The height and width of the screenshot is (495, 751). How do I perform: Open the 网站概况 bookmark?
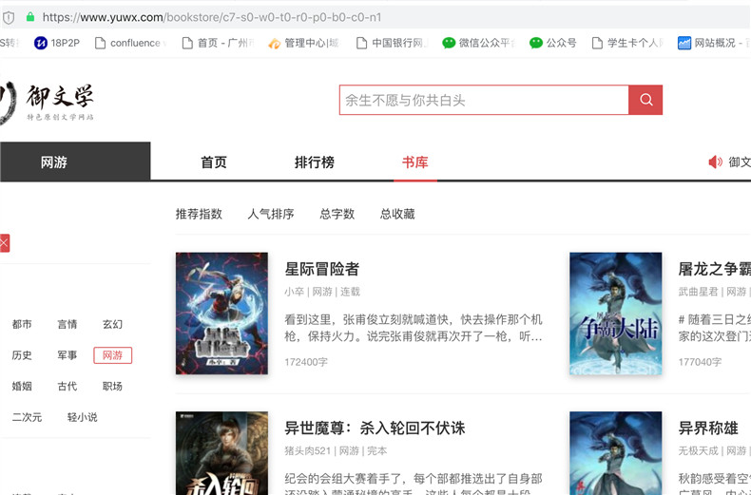(714, 43)
